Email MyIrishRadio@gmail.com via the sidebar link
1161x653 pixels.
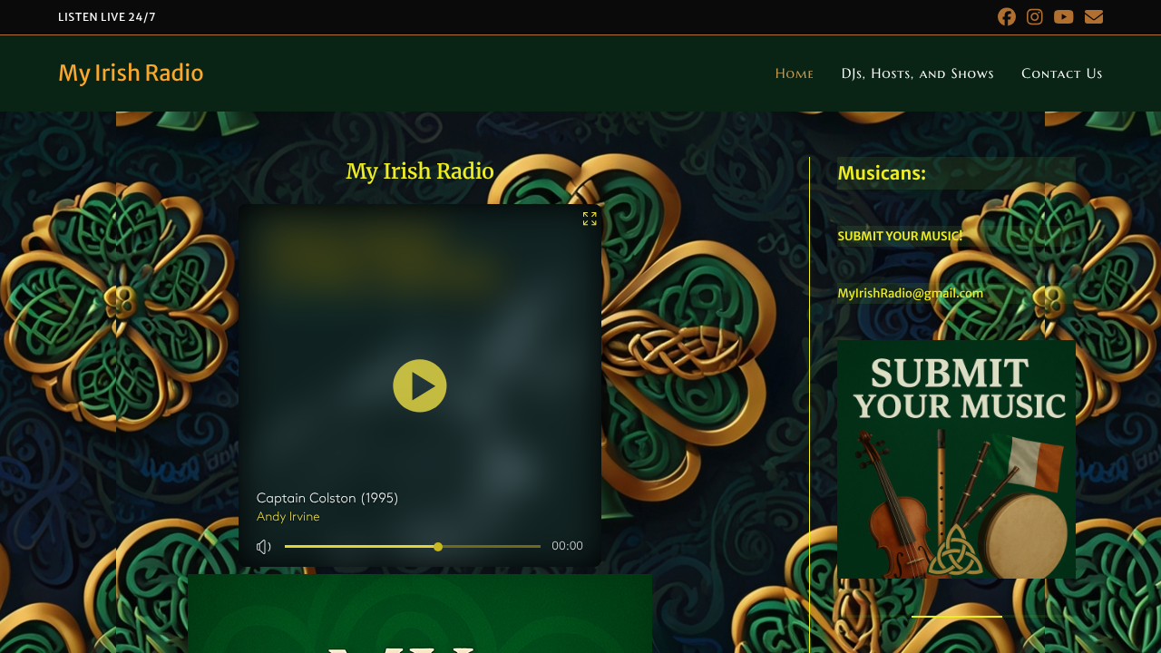tap(910, 293)
